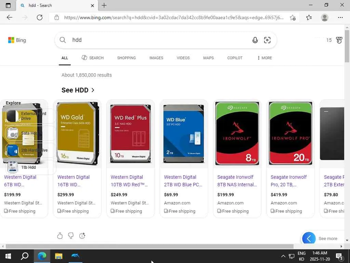This screenshot has height=263, width=350.
Task: Click the thumbs up feedback icon
Action: coord(60,236)
